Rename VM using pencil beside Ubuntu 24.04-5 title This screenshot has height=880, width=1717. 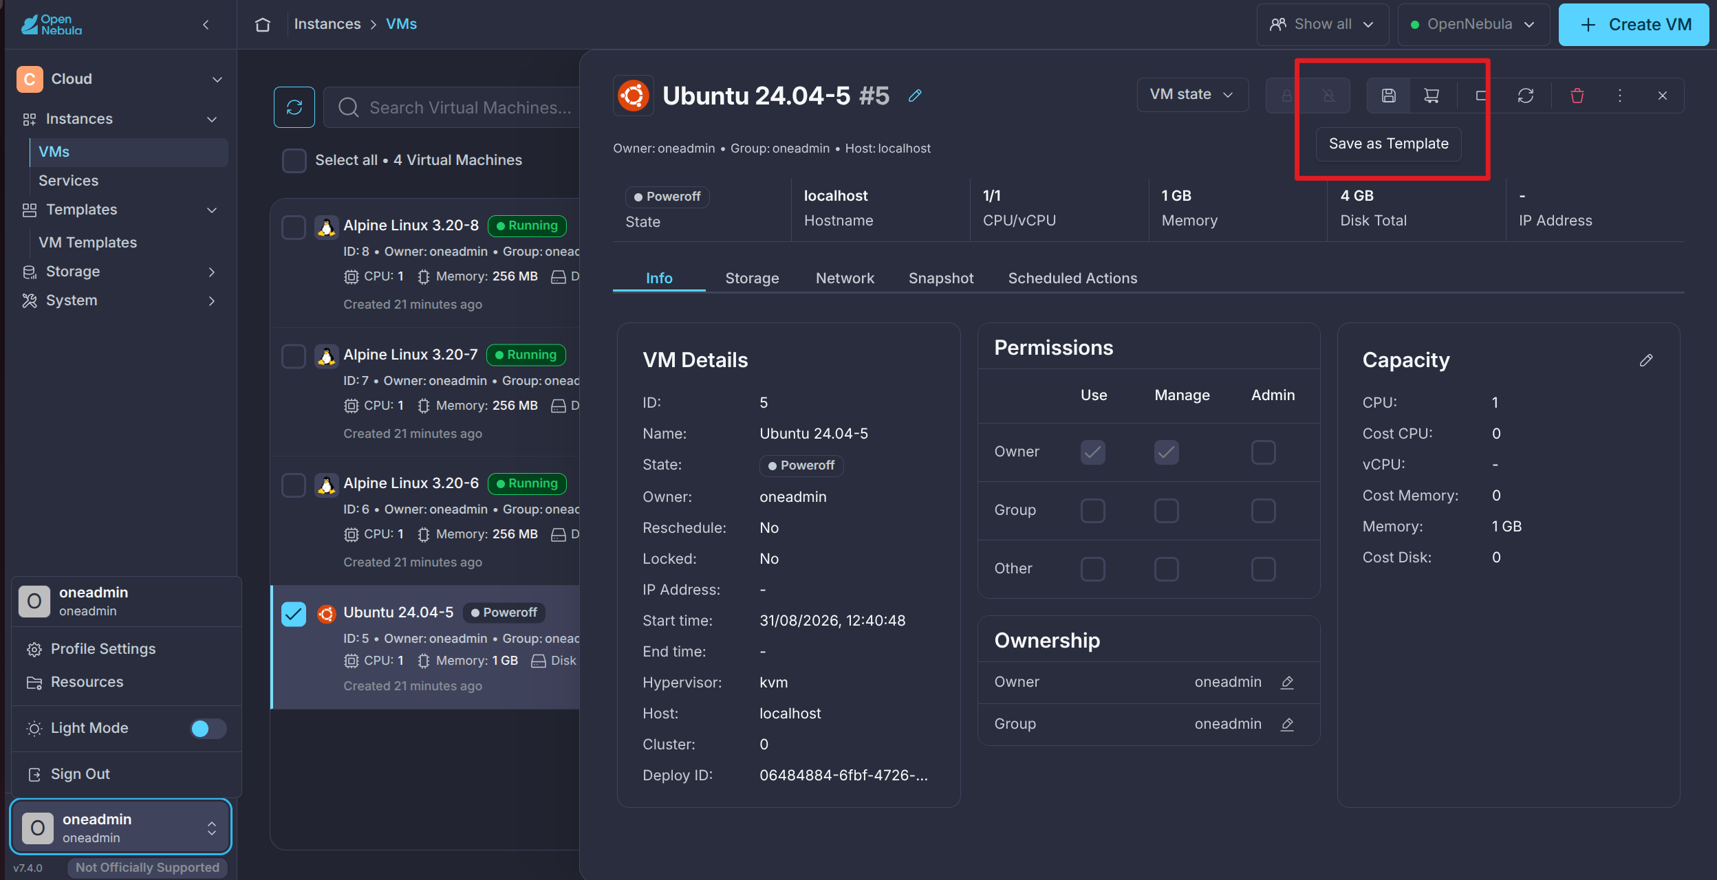point(915,96)
